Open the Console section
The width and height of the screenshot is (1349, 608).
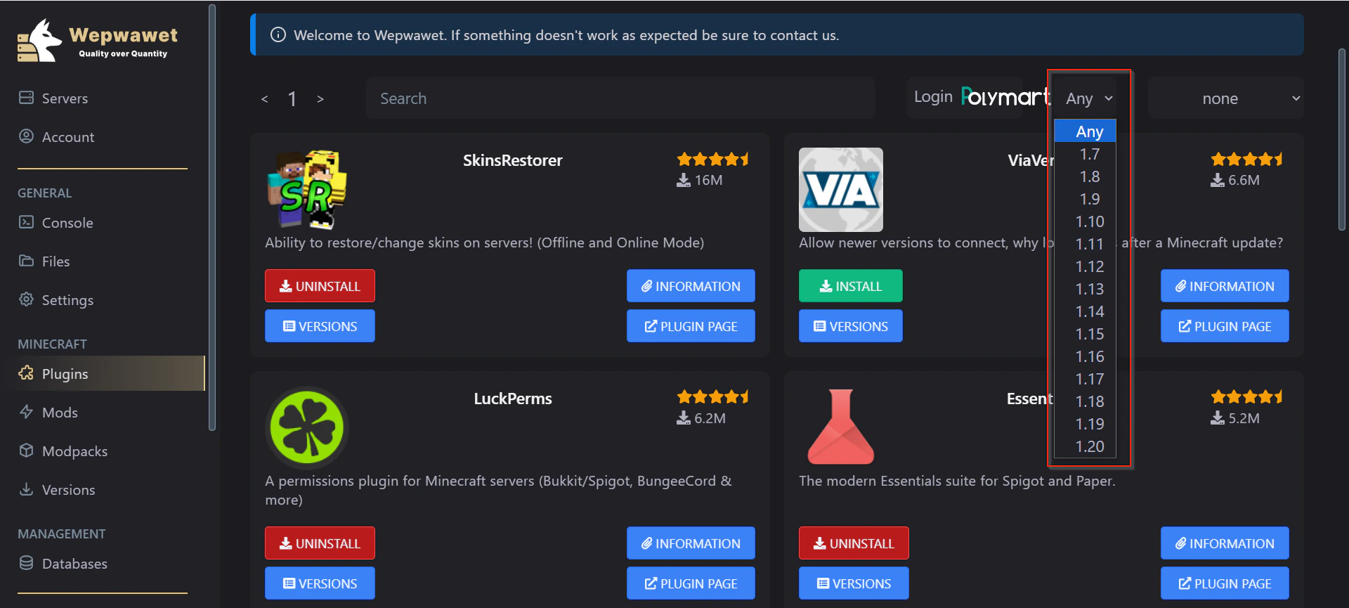[56, 223]
